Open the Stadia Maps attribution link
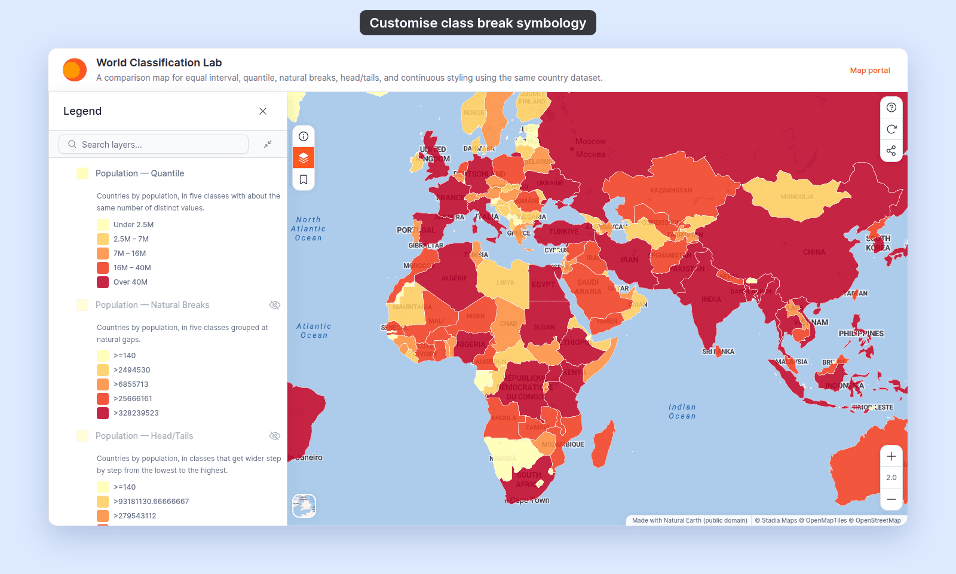 [x=776, y=520]
